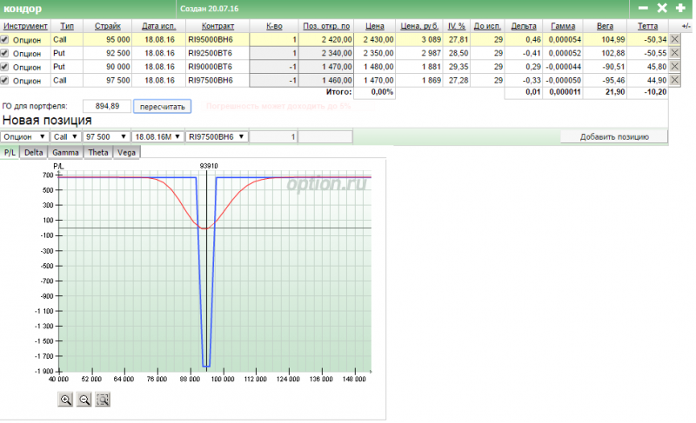
Task: Open the instrument type dropdown showing Опцион
Action: coord(24,136)
